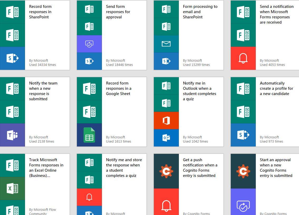The height and width of the screenshot is (215, 299).
Task: Select the Outlook icon below the Office icon
Action: click(166, 138)
